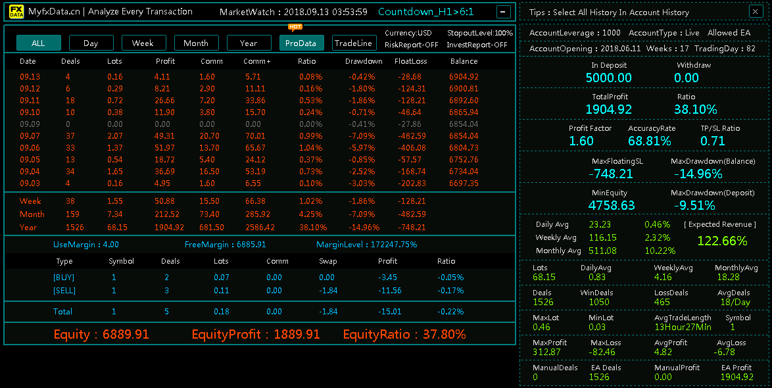Switch to the Day tab
The image size is (772, 388).
point(91,43)
